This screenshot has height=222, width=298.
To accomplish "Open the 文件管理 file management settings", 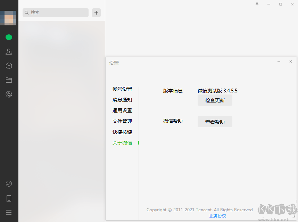I will click(122, 121).
